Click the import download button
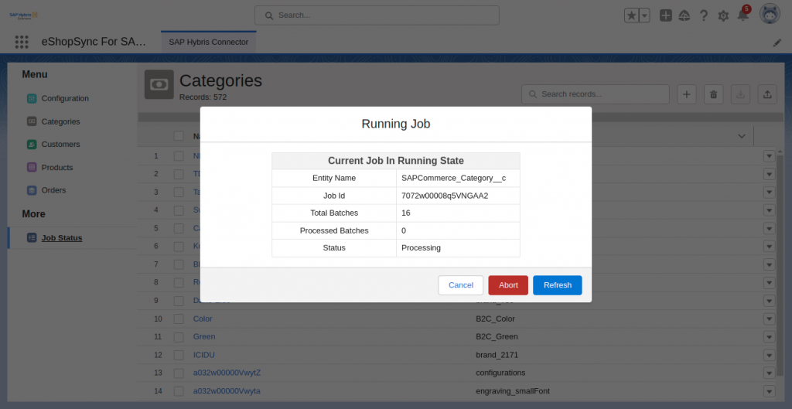Image resolution: width=792 pixels, height=409 pixels. [x=740, y=94]
